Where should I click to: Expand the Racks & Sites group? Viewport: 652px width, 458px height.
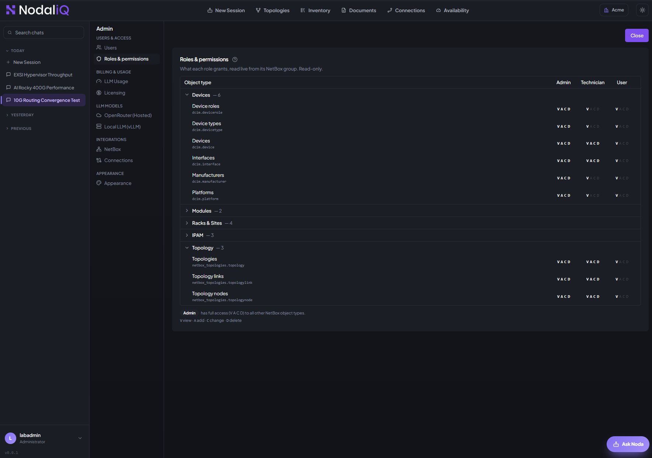187,223
